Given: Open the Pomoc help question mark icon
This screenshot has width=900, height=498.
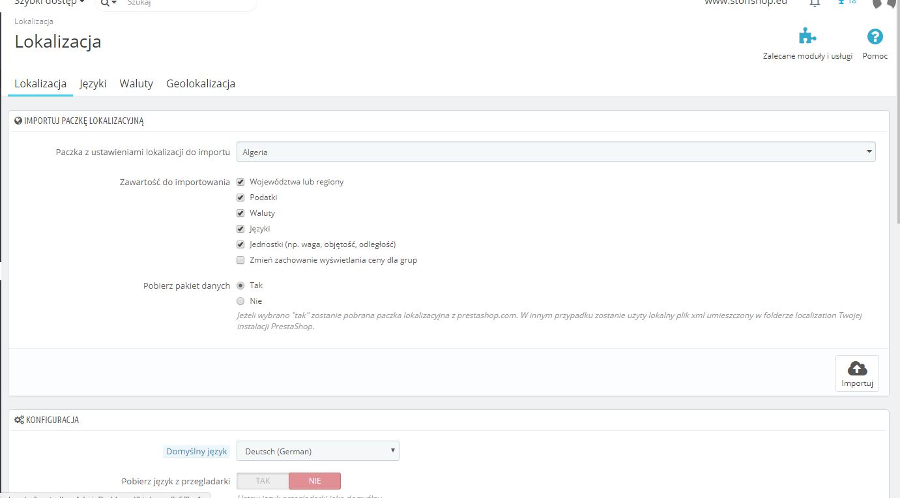Looking at the screenshot, I should (875, 37).
